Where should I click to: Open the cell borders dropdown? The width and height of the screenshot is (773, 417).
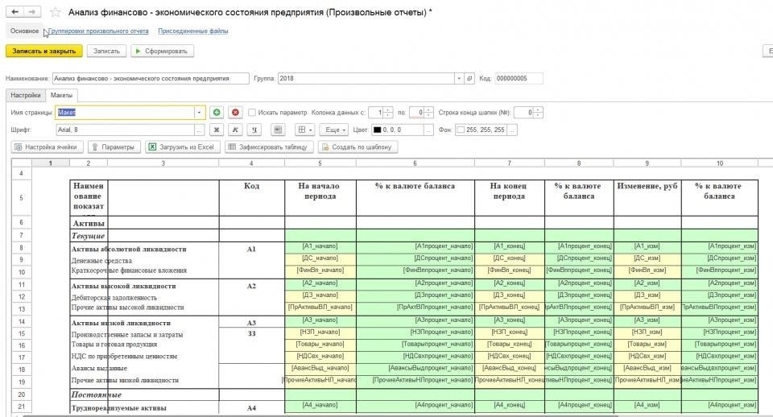click(304, 130)
